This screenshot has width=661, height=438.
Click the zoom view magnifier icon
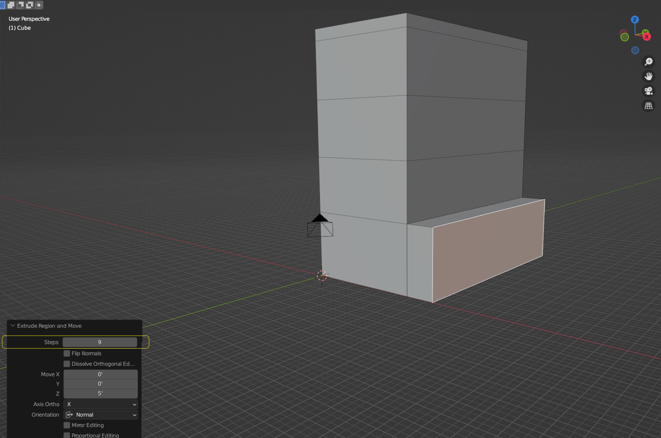coord(648,62)
